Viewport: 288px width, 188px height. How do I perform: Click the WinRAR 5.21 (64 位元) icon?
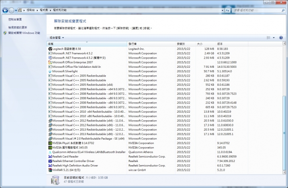coord(50,170)
